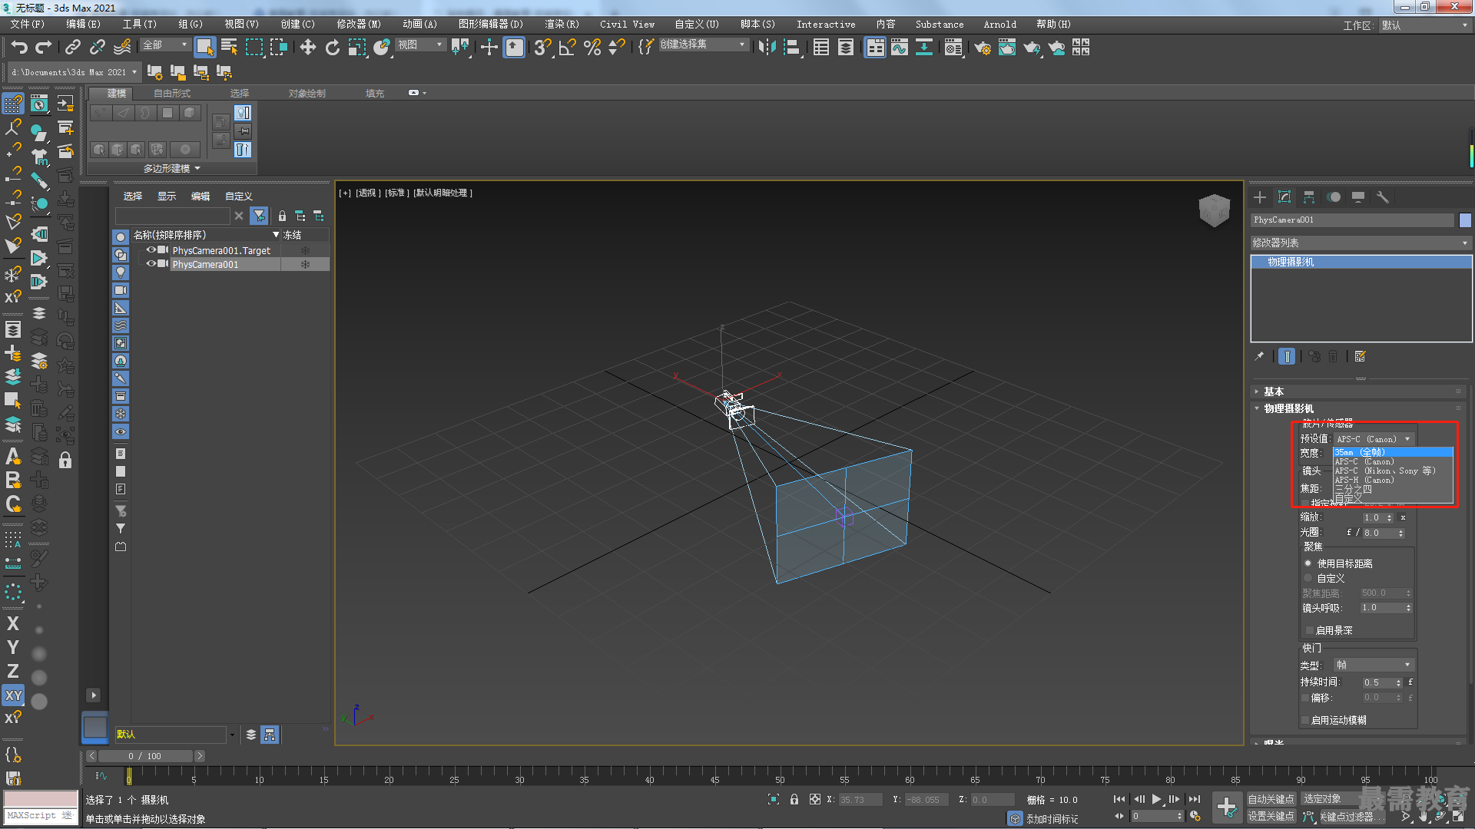This screenshot has height=829, width=1475.
Task: Click Go to End playback button
Action: [1195, 799]
